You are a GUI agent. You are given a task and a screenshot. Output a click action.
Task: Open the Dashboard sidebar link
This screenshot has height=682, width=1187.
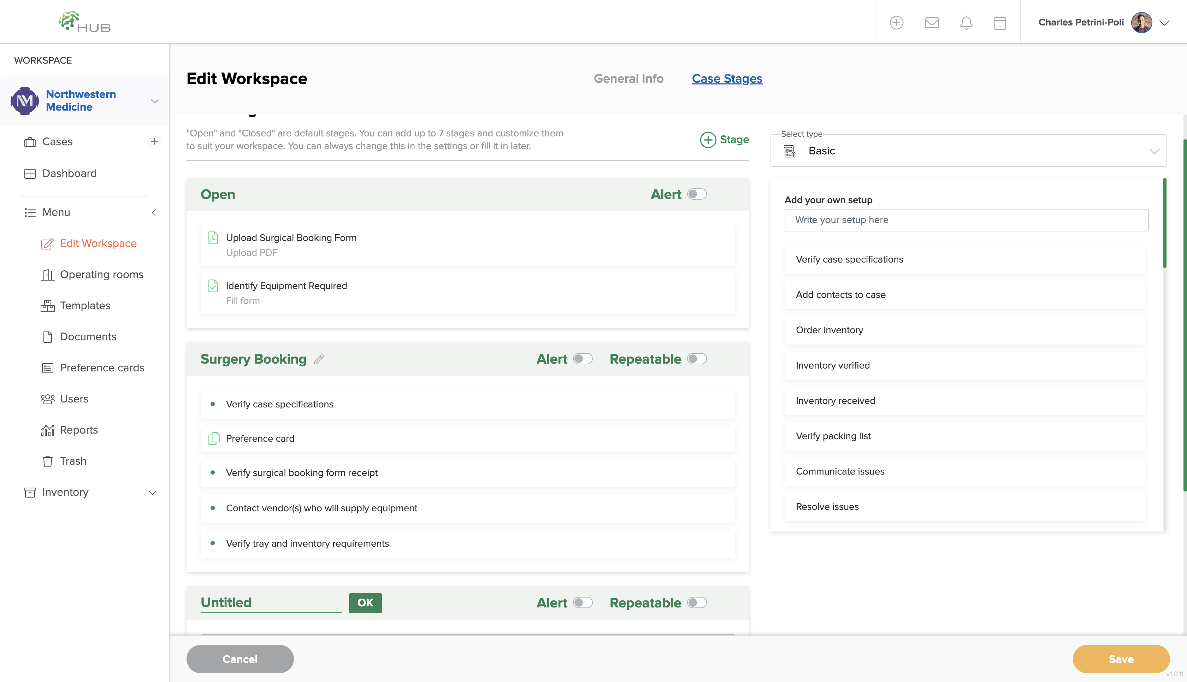tap(60, 173)
